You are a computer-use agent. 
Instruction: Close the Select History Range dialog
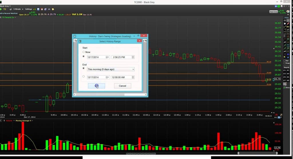pyautogui.click(x=139, y=41)
